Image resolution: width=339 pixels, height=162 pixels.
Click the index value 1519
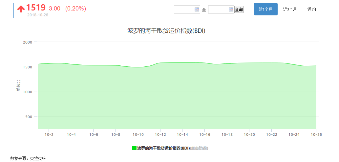[36, 8]
